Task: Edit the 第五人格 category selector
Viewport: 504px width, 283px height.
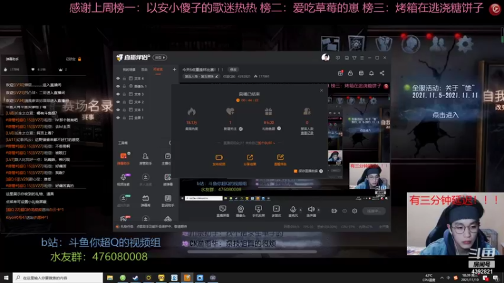Action: (x=202, y=76)
